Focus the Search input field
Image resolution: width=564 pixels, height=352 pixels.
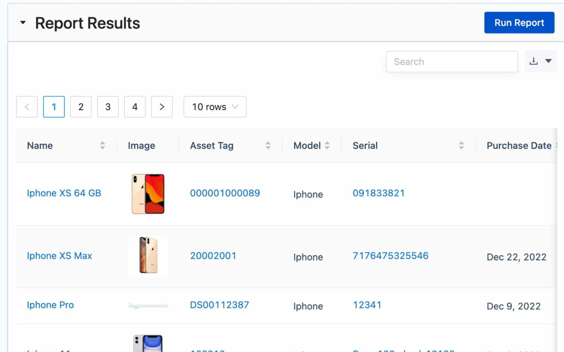point(451,62)
